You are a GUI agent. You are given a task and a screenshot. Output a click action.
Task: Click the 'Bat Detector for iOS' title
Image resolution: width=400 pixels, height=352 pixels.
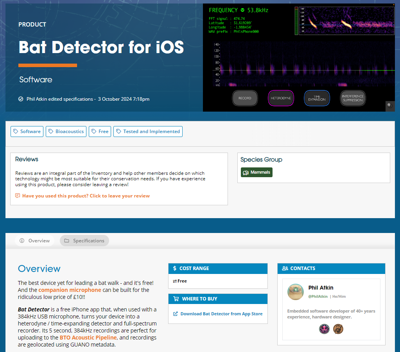click(101, 47)
